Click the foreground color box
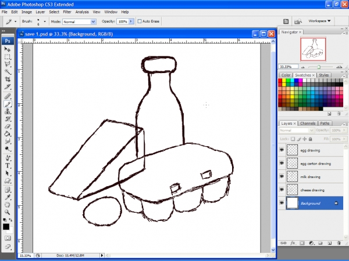 tap(6, 227)
